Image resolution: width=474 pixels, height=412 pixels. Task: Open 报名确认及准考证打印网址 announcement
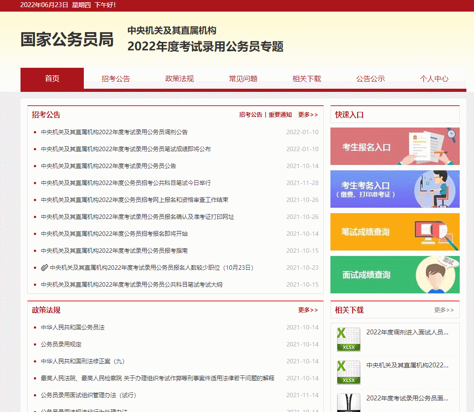click(137, 217)
